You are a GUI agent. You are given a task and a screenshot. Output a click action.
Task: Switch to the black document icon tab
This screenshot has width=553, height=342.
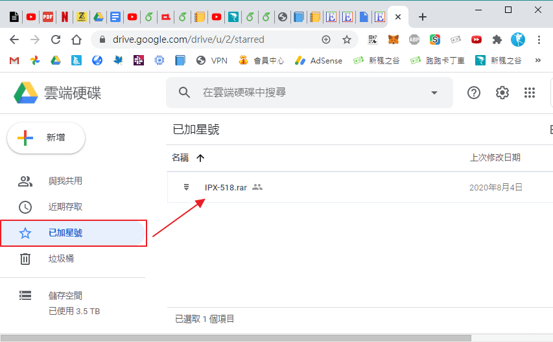click(x=14, y=17)
